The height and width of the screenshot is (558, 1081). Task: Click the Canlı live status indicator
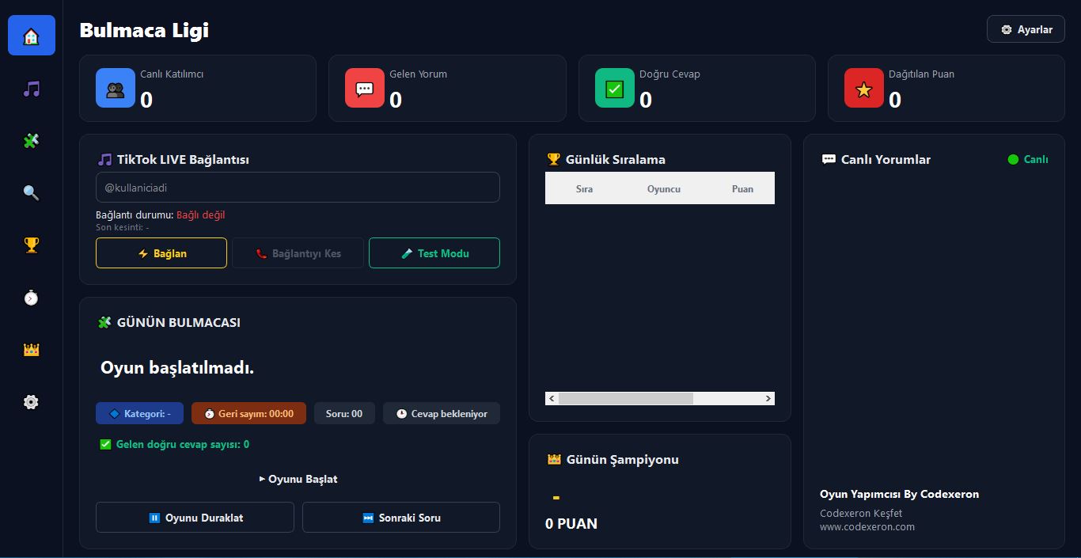1028,159
